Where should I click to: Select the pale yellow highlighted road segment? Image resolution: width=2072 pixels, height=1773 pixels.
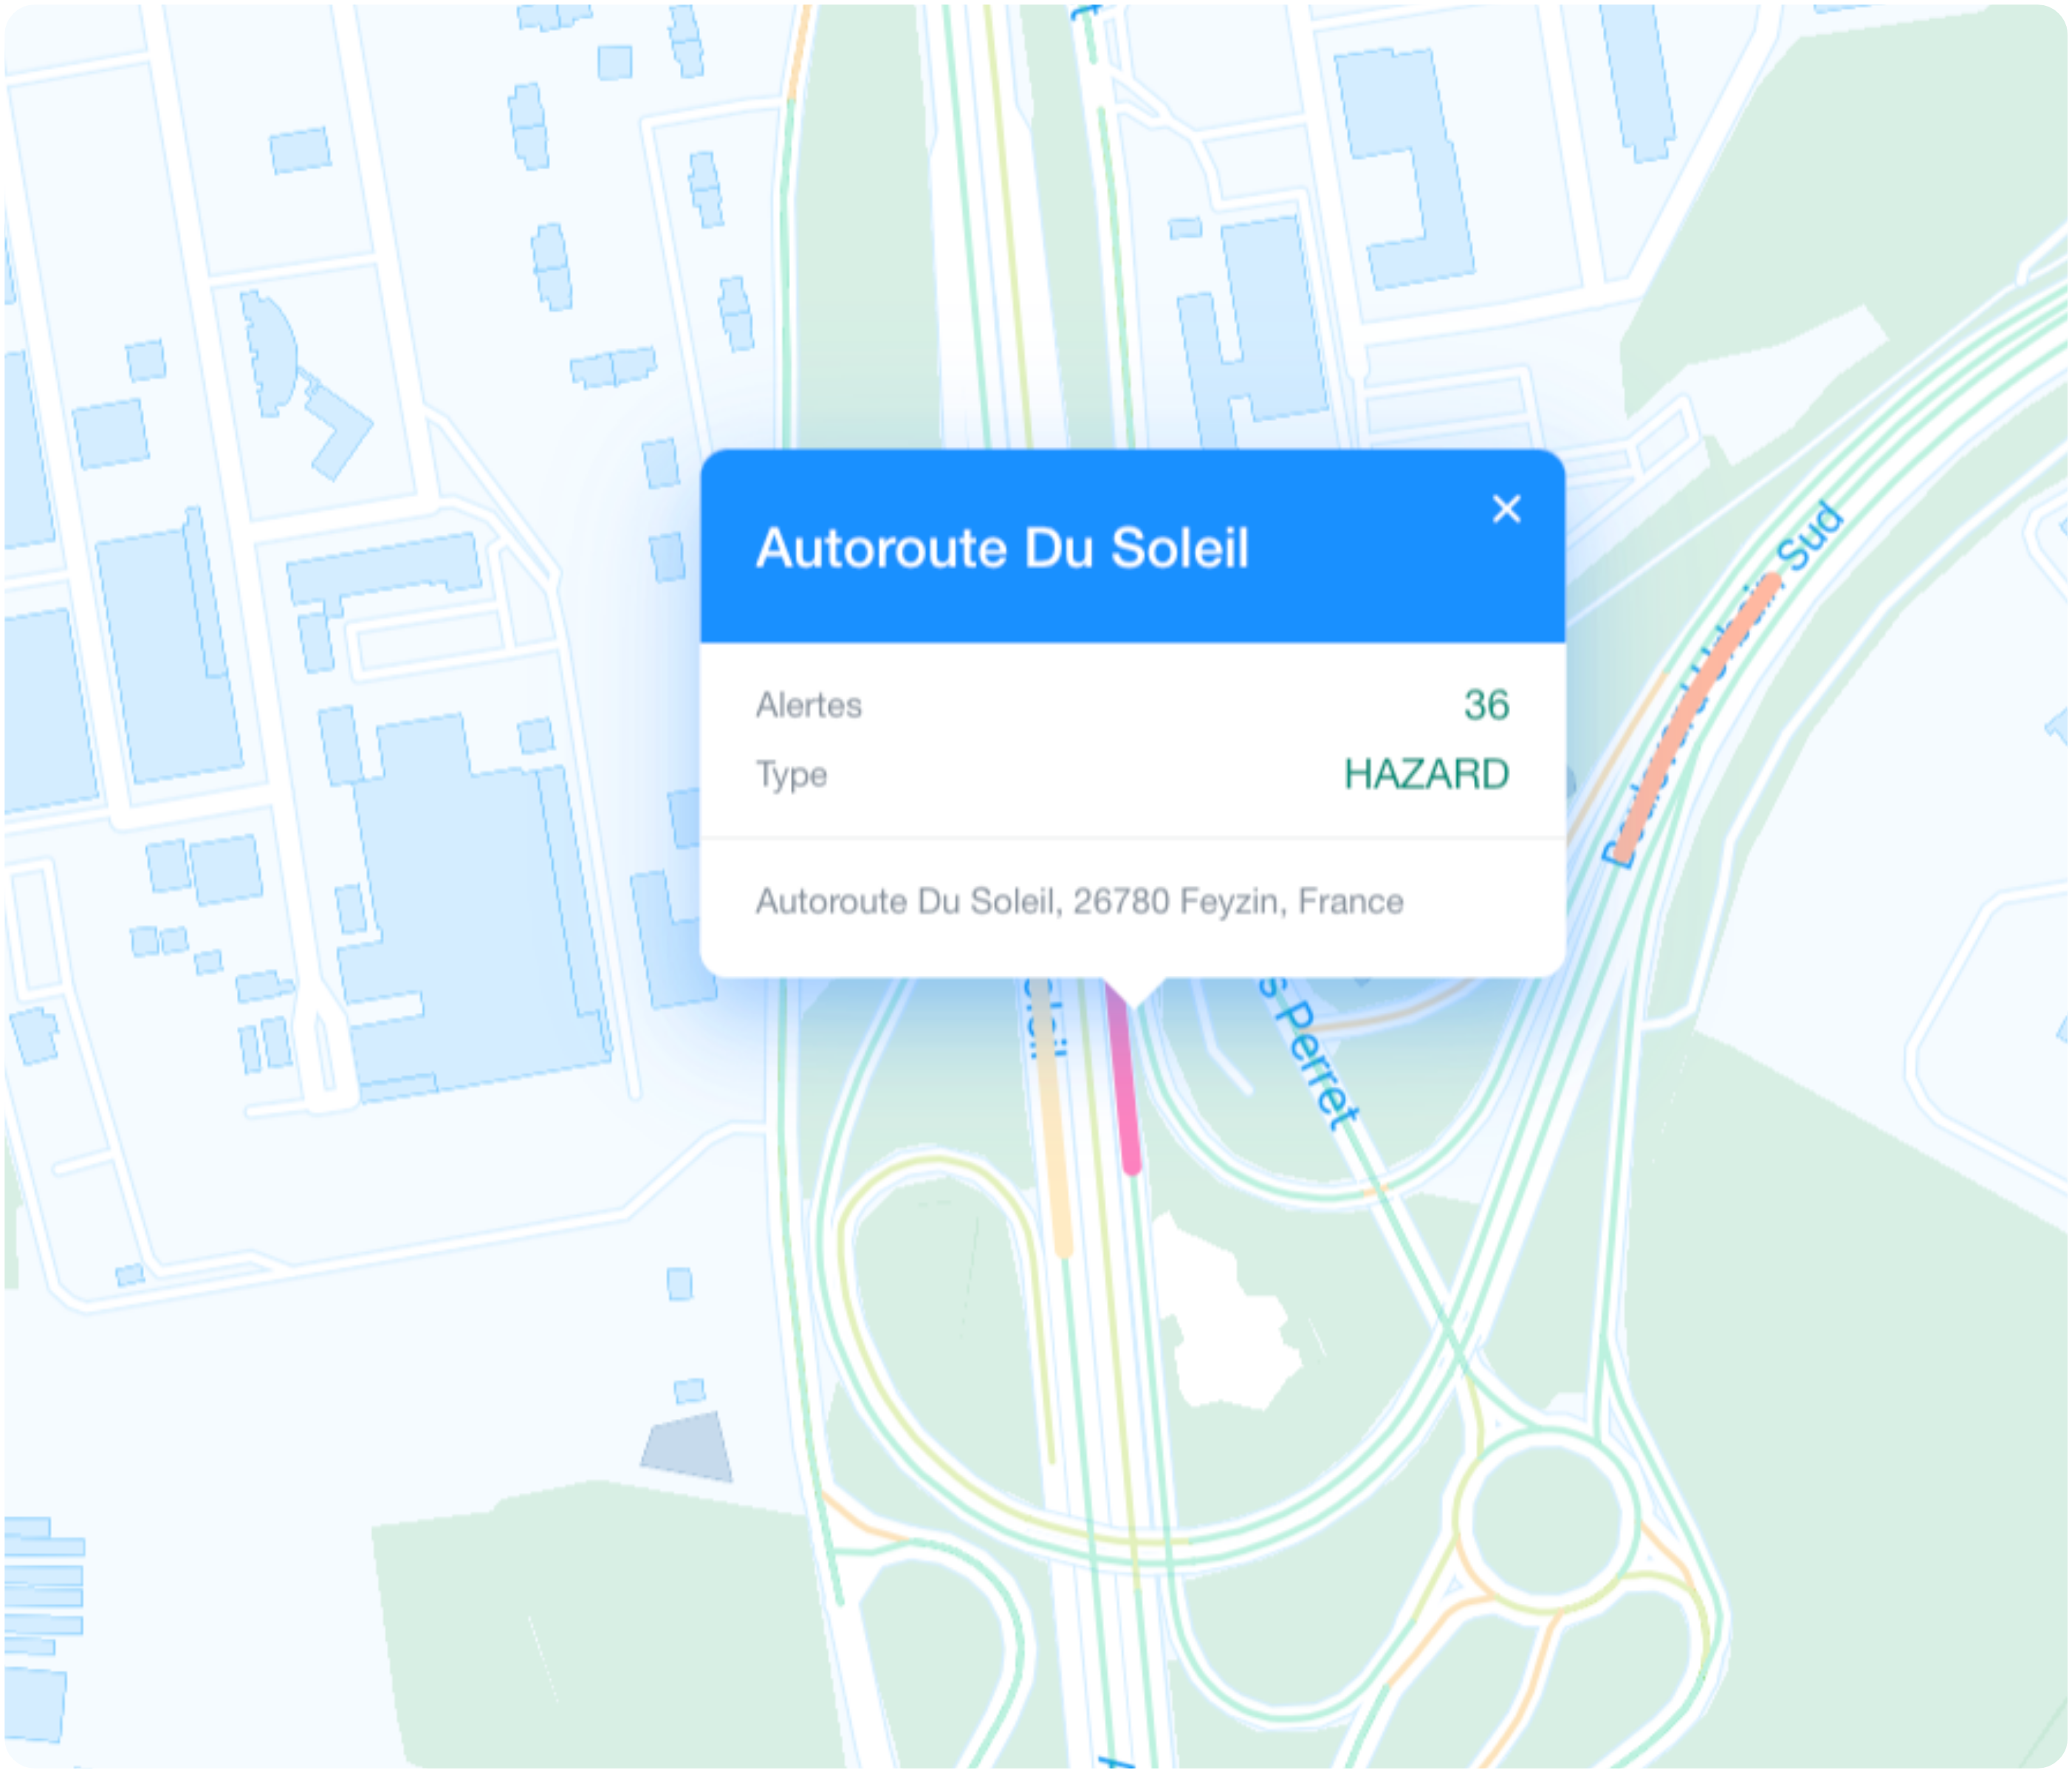1050,1116
